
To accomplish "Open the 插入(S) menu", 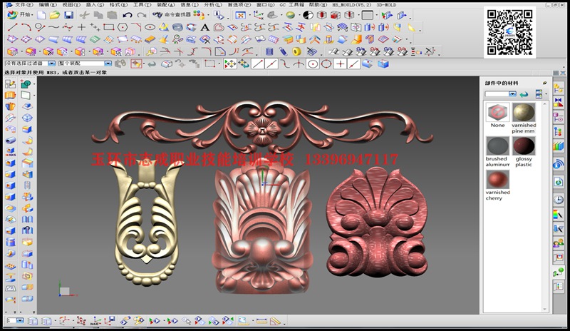I will (x=95, y=5).
